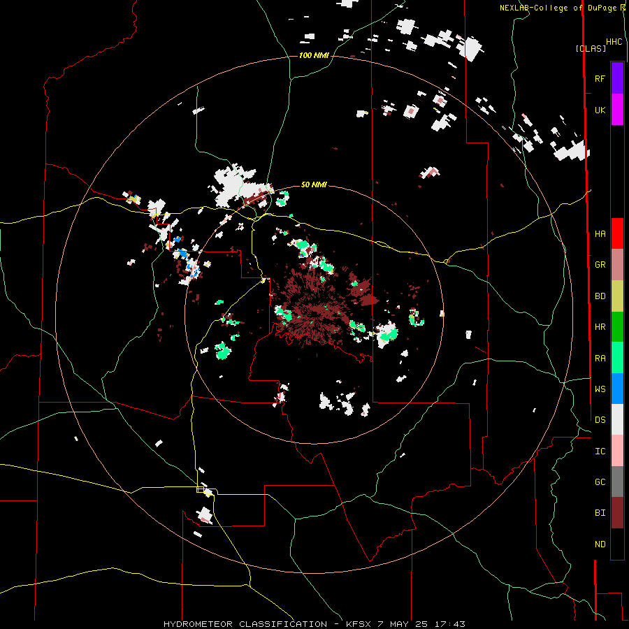The image size is (629, 629).
Task: Click the HYDROMETEOR CLASSIFICATION caption
Action: (245, 624)
